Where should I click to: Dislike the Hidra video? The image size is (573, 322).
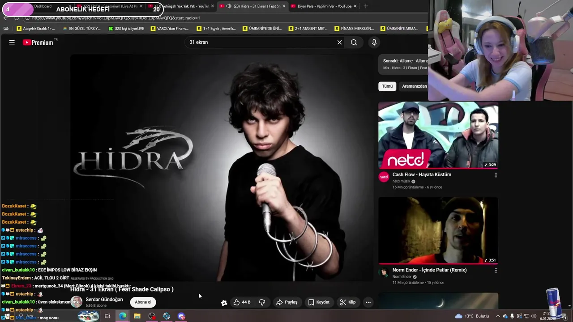pos(262,302)
